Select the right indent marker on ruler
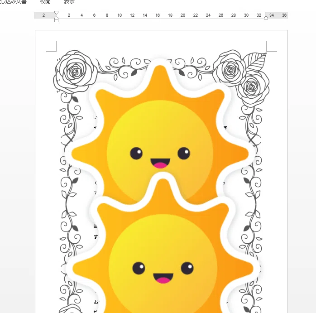Viewport: 316px width, 313px height. pos(266,18)
